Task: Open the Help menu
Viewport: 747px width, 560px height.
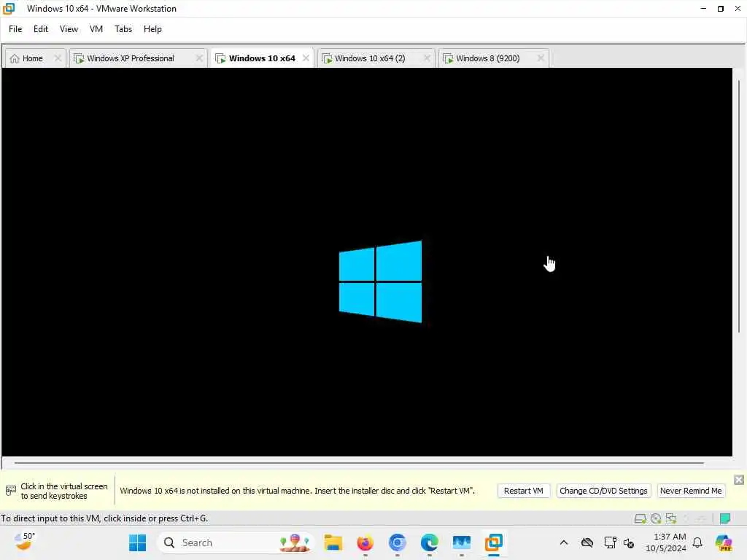Action: tap(152, 29)
